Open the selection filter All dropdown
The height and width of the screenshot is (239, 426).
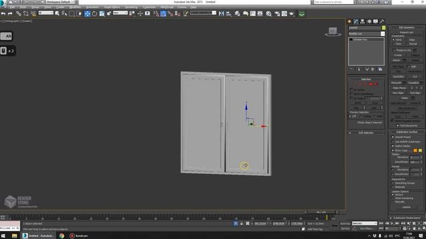point(46,13)
